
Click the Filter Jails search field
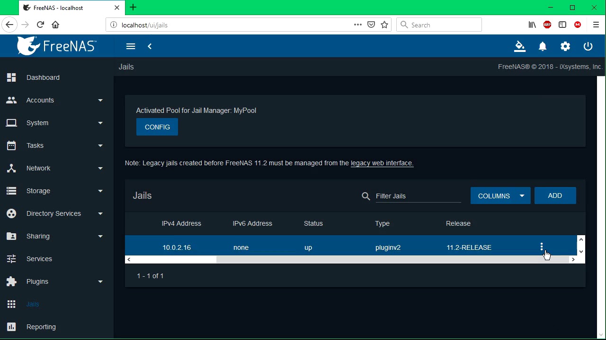coord(418,196)
